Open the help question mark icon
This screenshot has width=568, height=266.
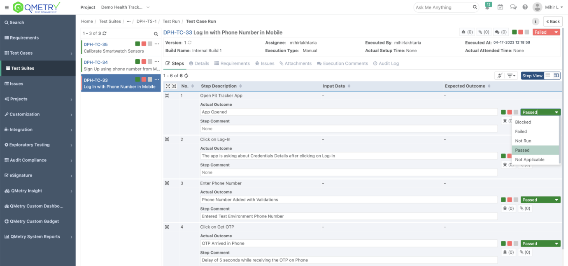[525, 7]
